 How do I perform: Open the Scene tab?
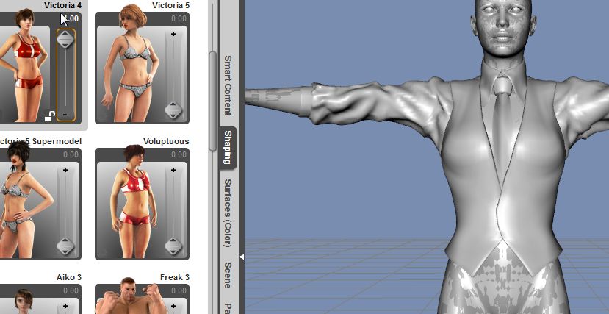[228, 275]
